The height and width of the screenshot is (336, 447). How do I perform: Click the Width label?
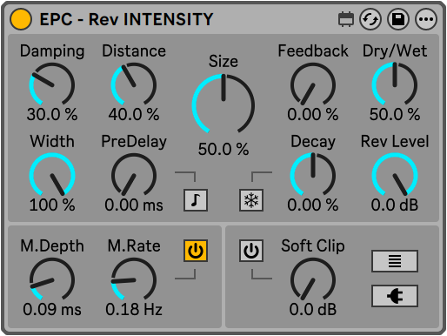52,142
